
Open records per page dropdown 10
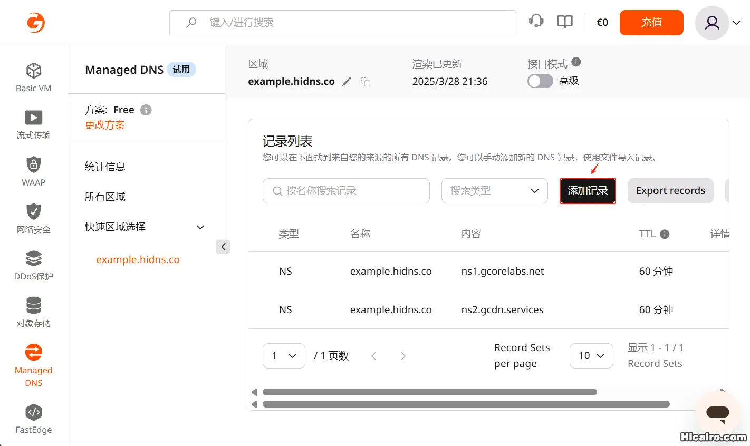point(591,356)
